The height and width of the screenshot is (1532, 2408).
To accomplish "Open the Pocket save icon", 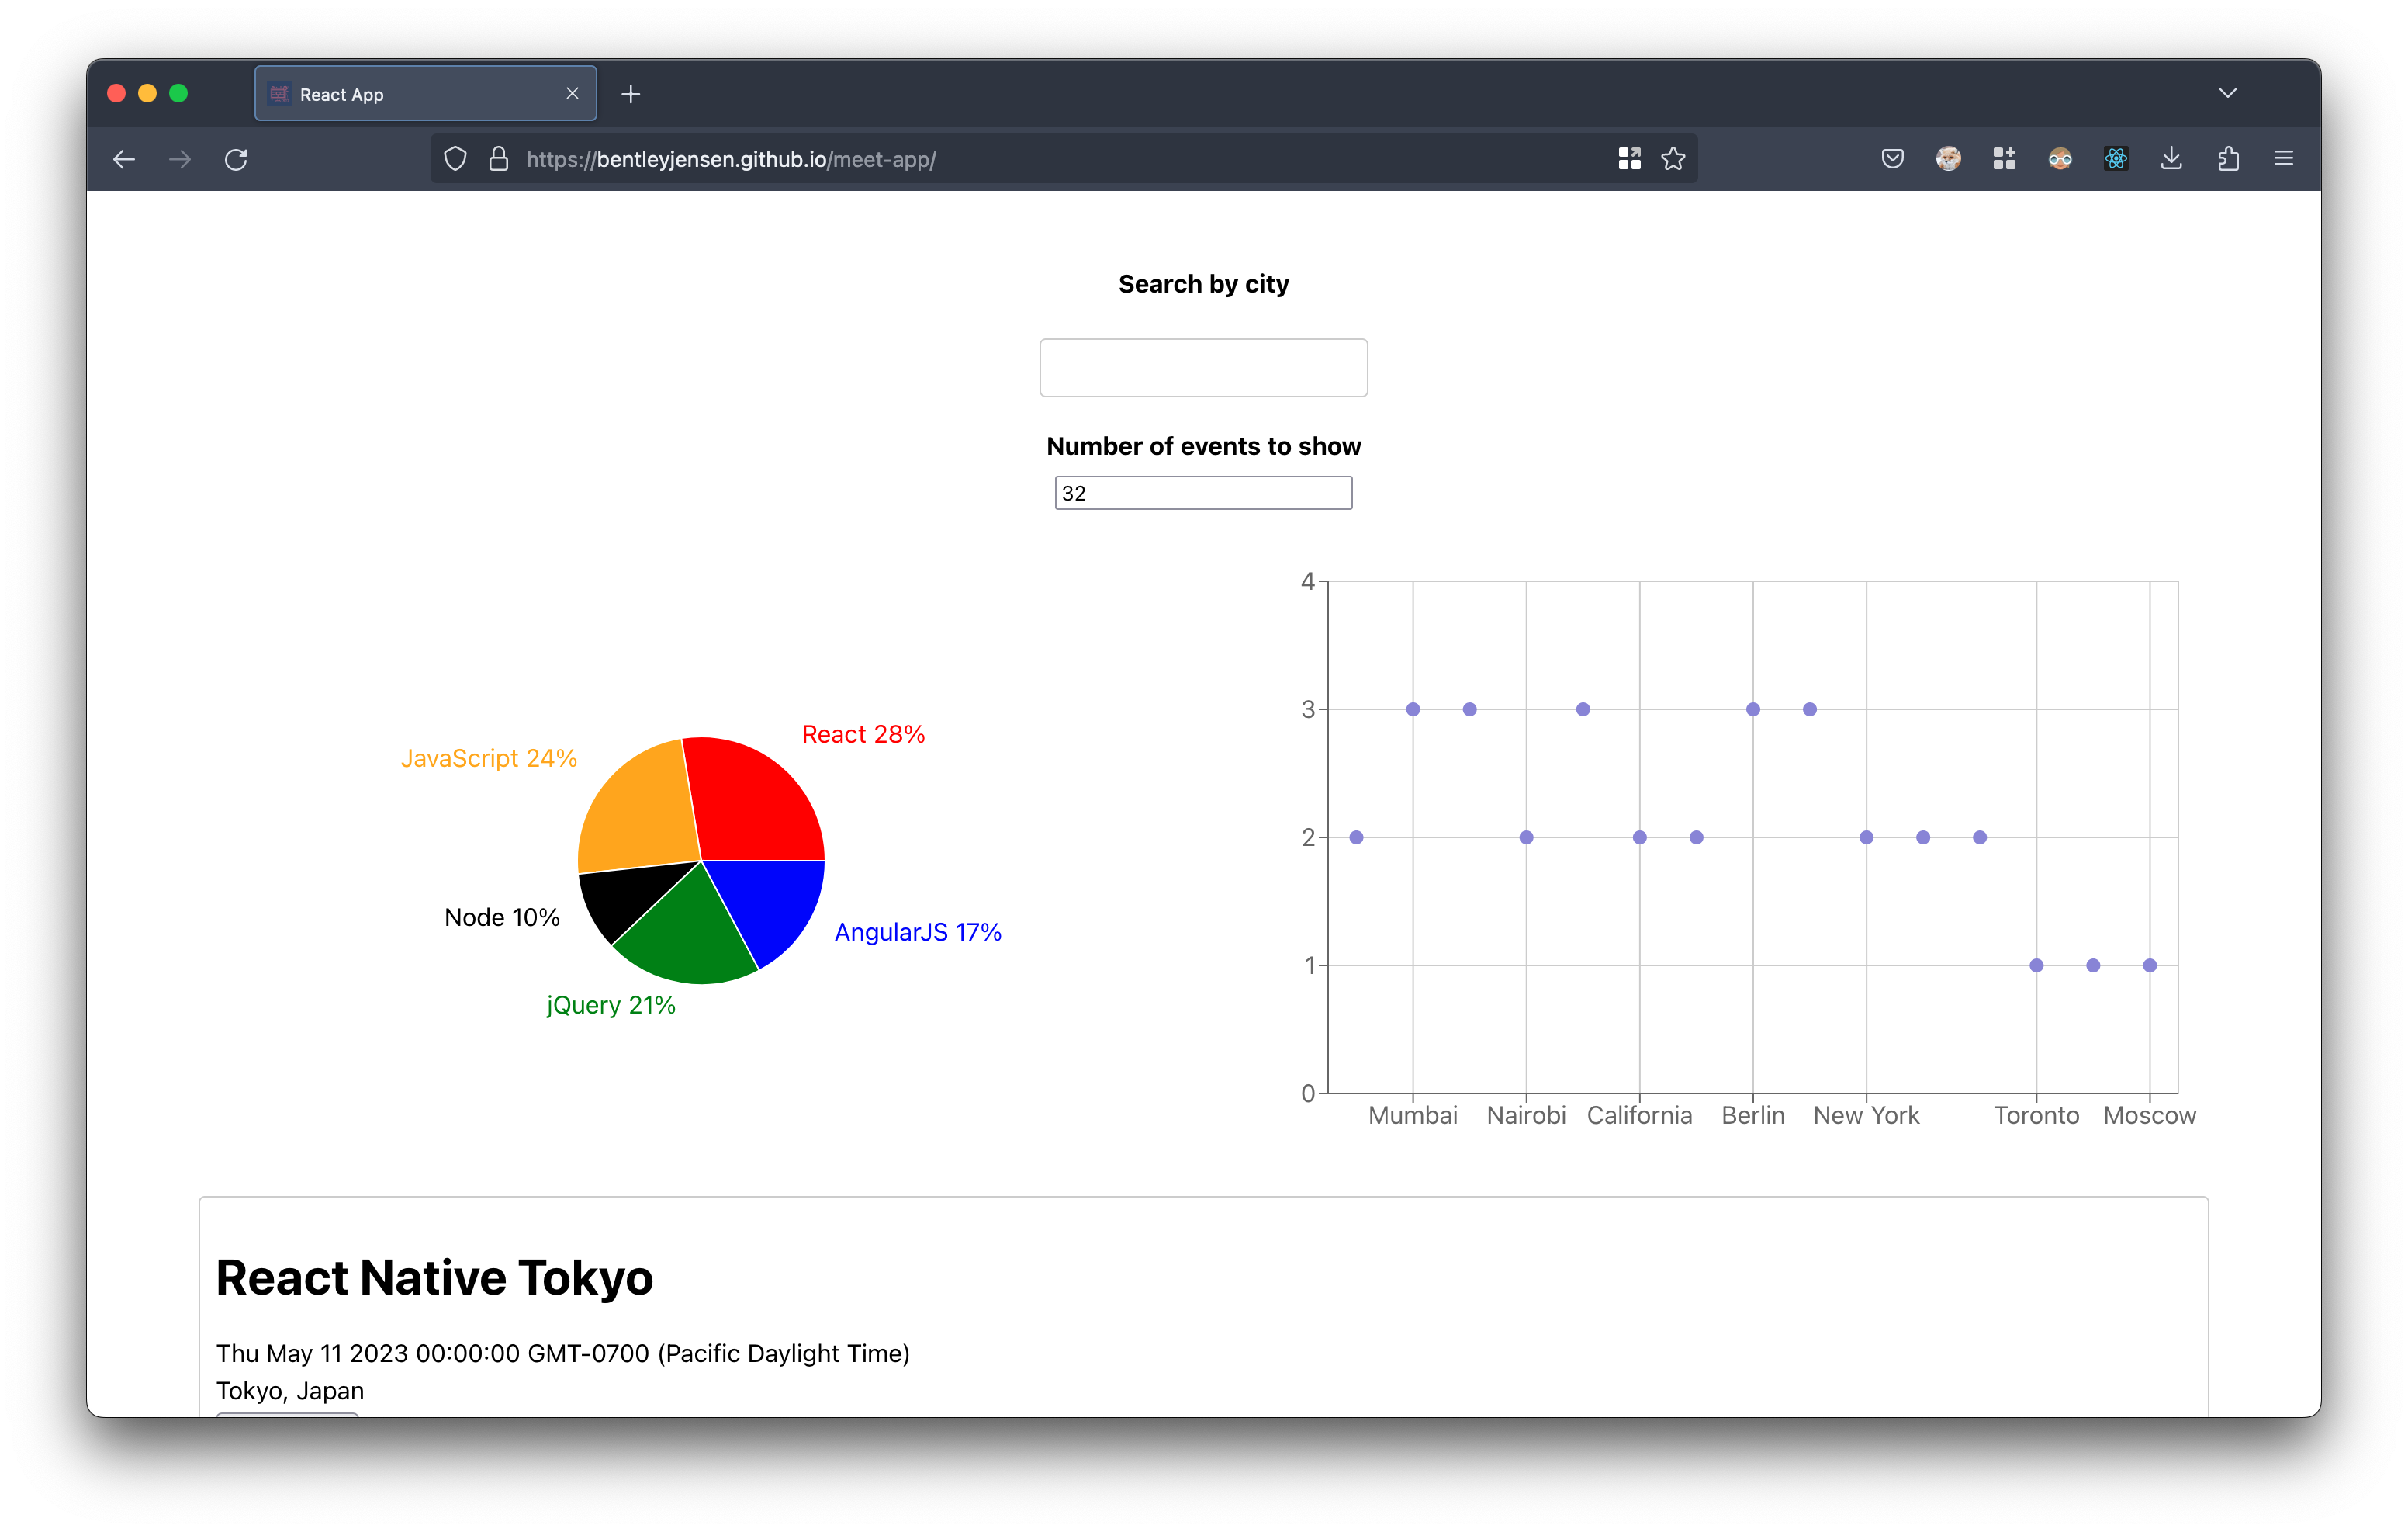I will coord(1892,158).
